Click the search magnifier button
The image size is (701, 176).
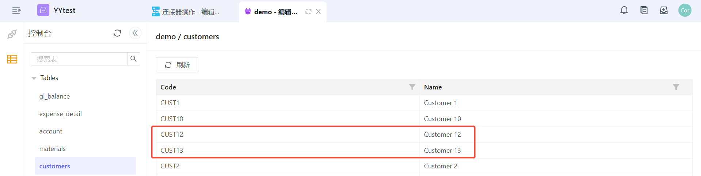pyautogui.click(x=134, y=59)
